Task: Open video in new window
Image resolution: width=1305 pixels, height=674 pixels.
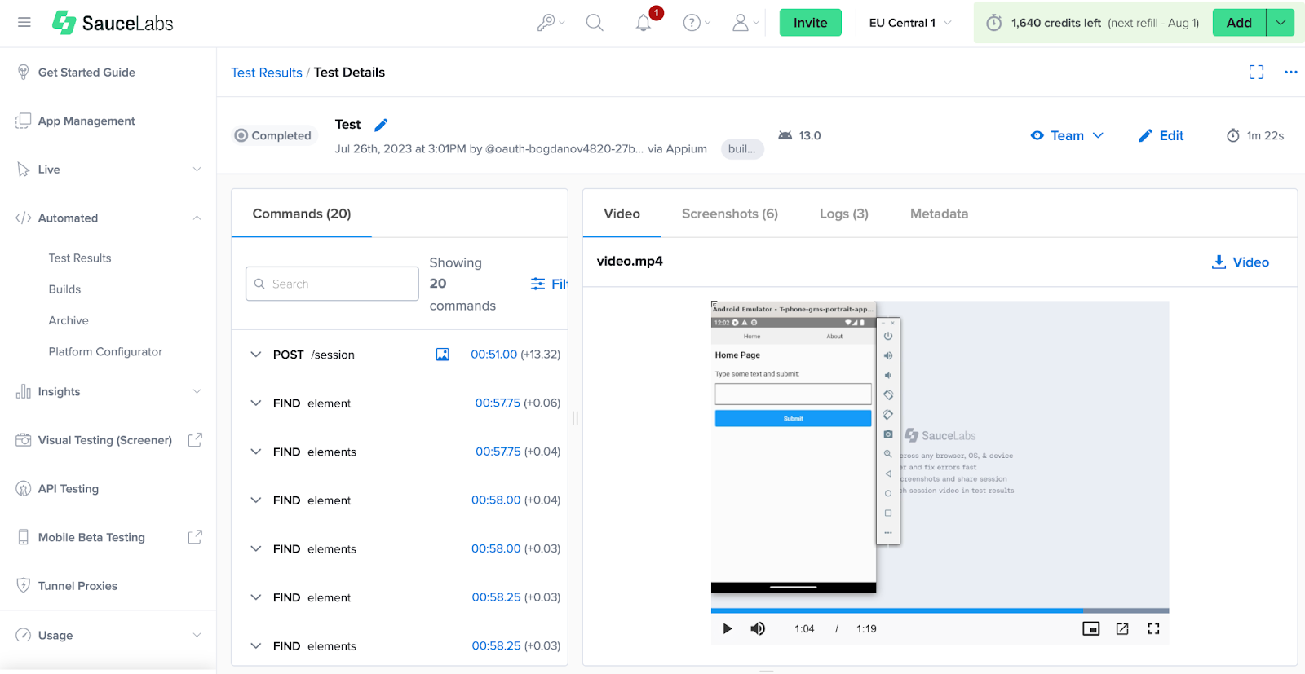Action: coord(1122,628)
